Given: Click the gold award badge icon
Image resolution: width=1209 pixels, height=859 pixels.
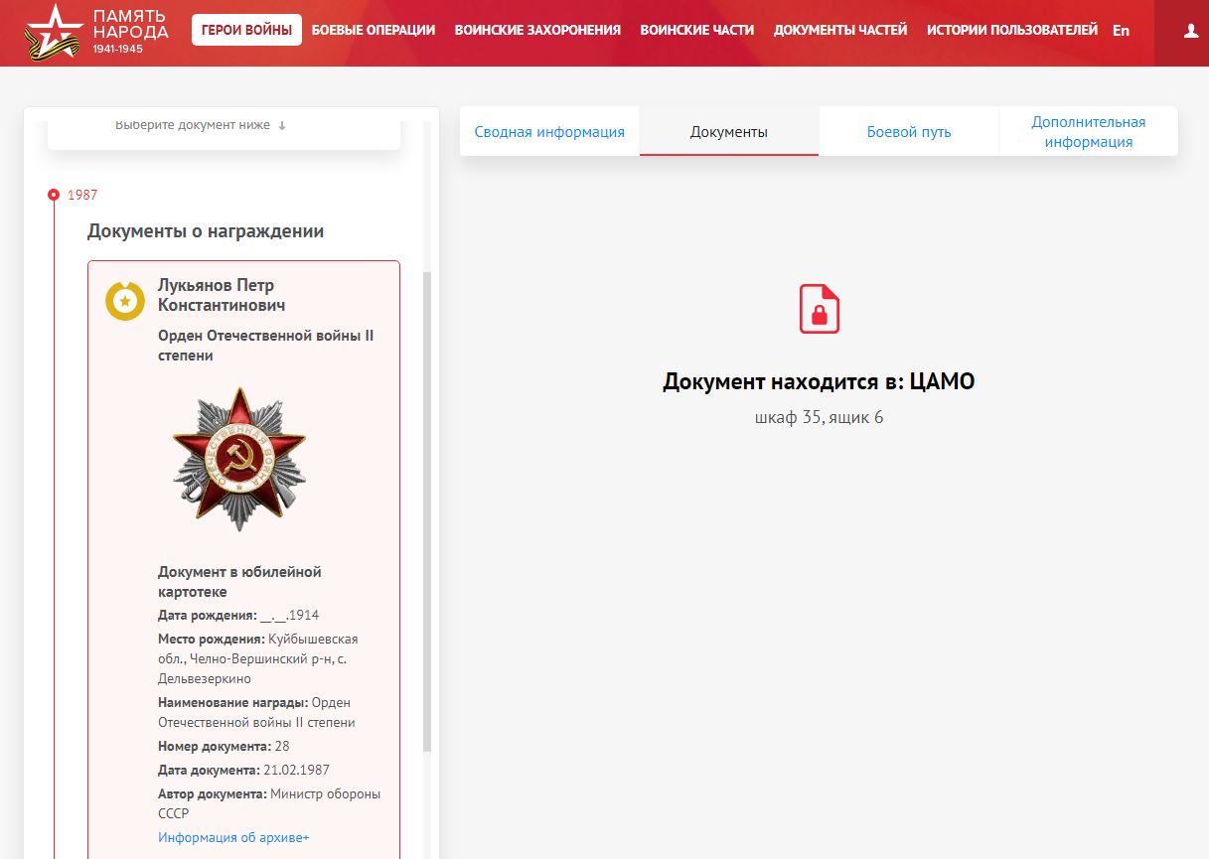Looking at the screenshot, I should [x=125, y=301].
